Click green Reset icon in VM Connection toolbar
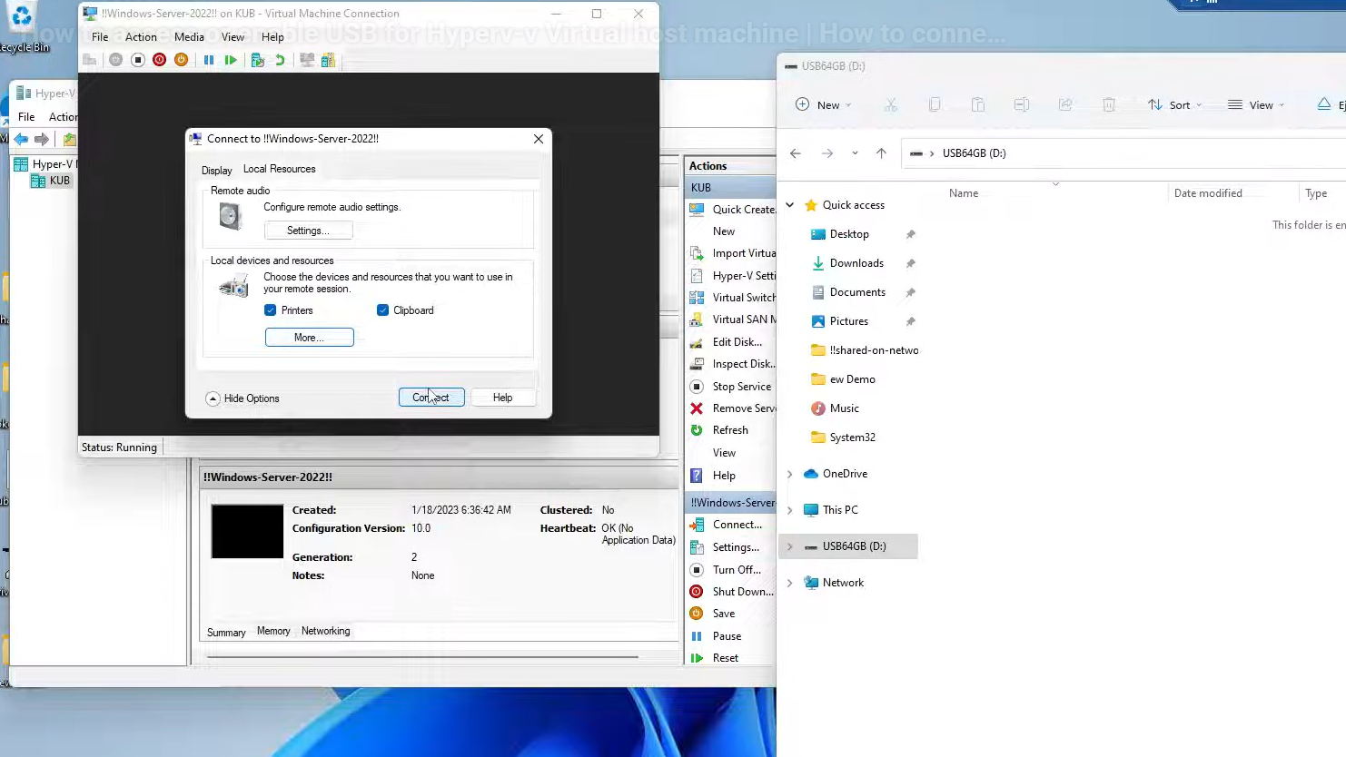 pos(231,60)
